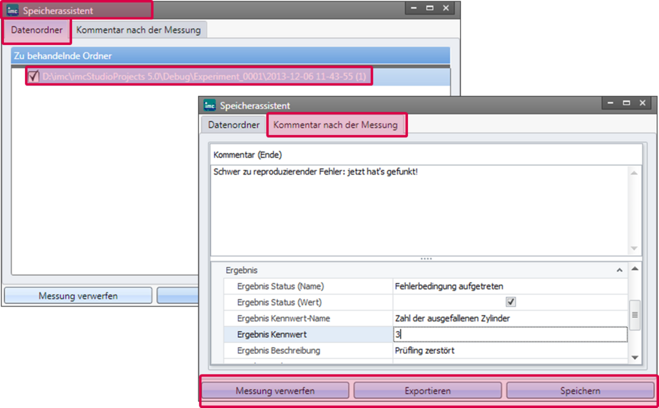Maximize the back Speicherassistent window
The height and width of the screenshot is (408, 659).
pyautogui.click(x=429, y=8)
